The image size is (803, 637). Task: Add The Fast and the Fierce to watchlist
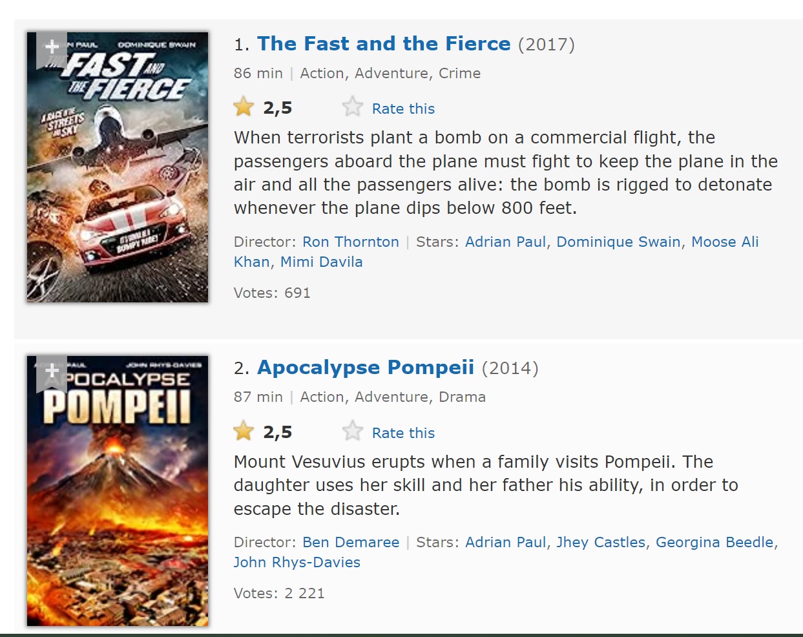52,47
